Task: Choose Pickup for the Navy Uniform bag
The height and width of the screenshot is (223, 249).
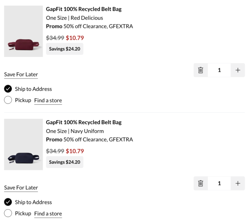Action: coord(8,213)
